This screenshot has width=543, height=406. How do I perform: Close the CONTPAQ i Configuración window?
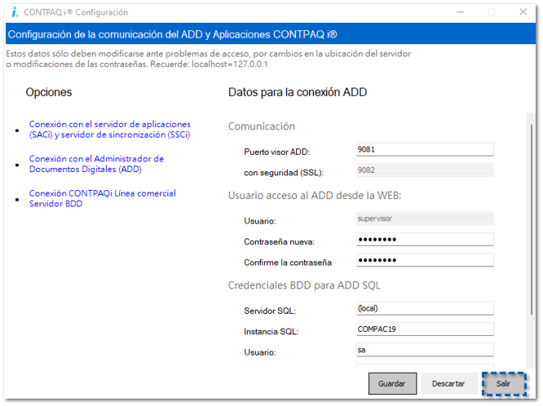click(523, 12)
